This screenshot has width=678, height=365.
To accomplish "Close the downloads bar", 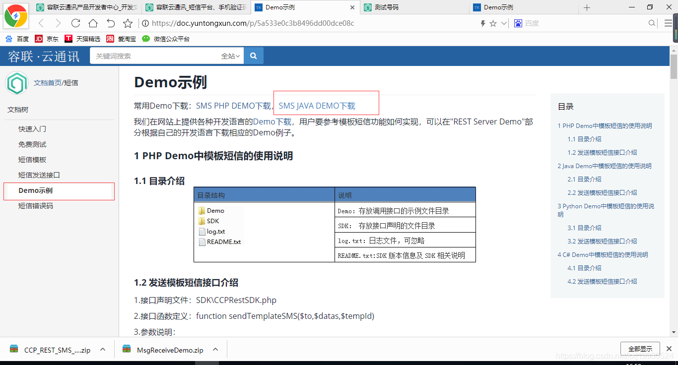I will [669, 349].
